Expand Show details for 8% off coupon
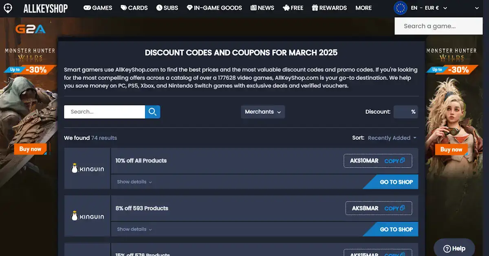 coord(134,229)
